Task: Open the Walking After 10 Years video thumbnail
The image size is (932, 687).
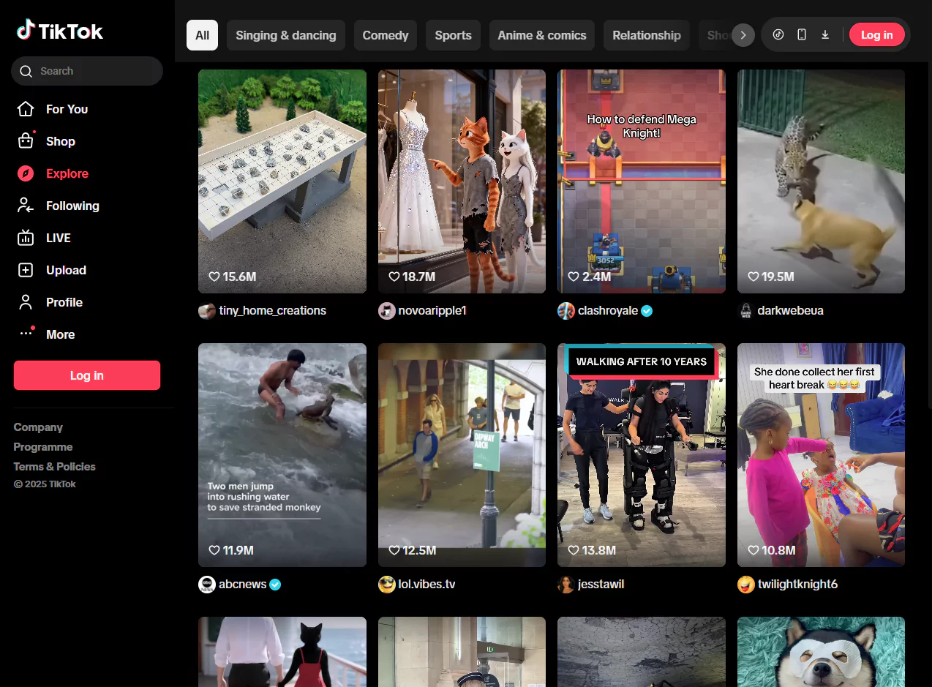Action: coord(641,454)
